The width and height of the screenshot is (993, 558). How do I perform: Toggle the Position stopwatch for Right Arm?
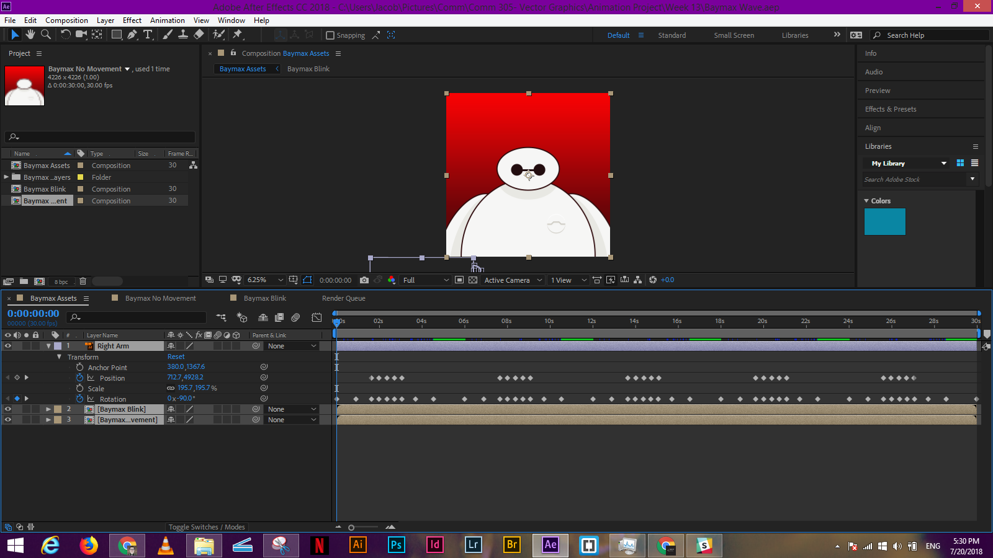[79, 378]
